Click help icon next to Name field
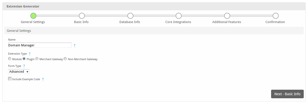The height and width of the screenshot is (104, 308). [x=75, y=45]
